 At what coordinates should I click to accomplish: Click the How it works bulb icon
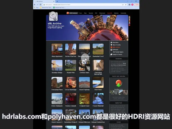[x=111, y=45]
